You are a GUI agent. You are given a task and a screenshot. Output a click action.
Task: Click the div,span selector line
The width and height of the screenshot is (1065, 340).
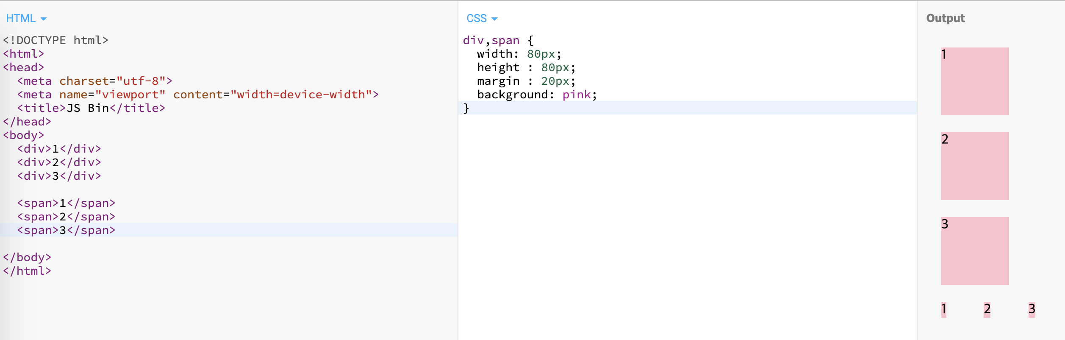498,40
